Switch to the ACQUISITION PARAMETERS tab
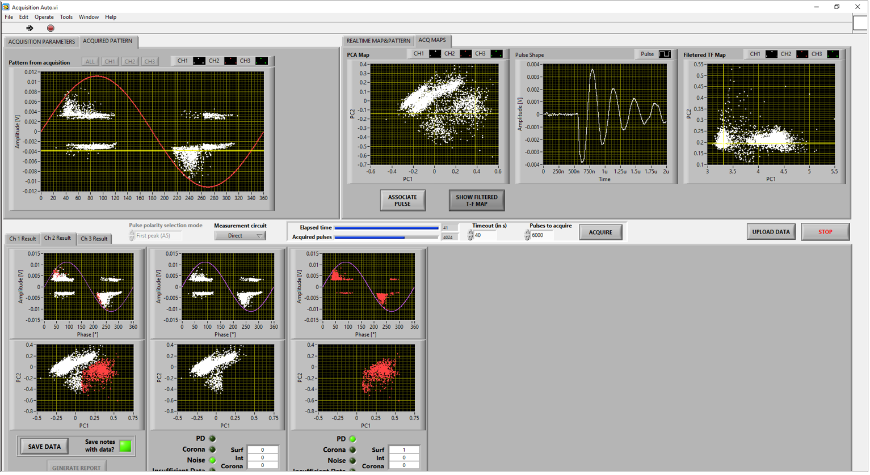Screen dimensions: 870x475 (41, 42)
